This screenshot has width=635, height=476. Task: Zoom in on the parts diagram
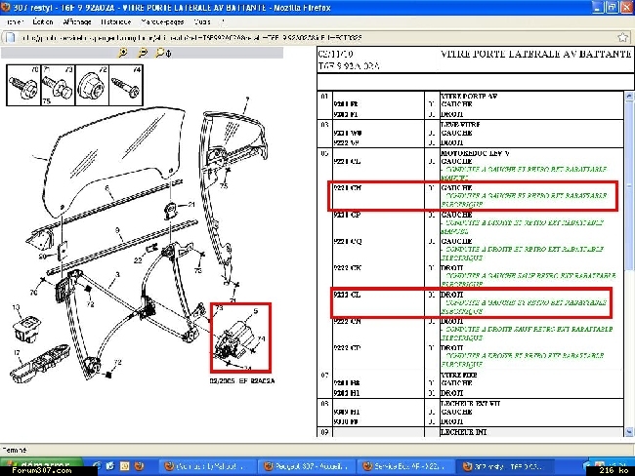click(x=123, y=53)
